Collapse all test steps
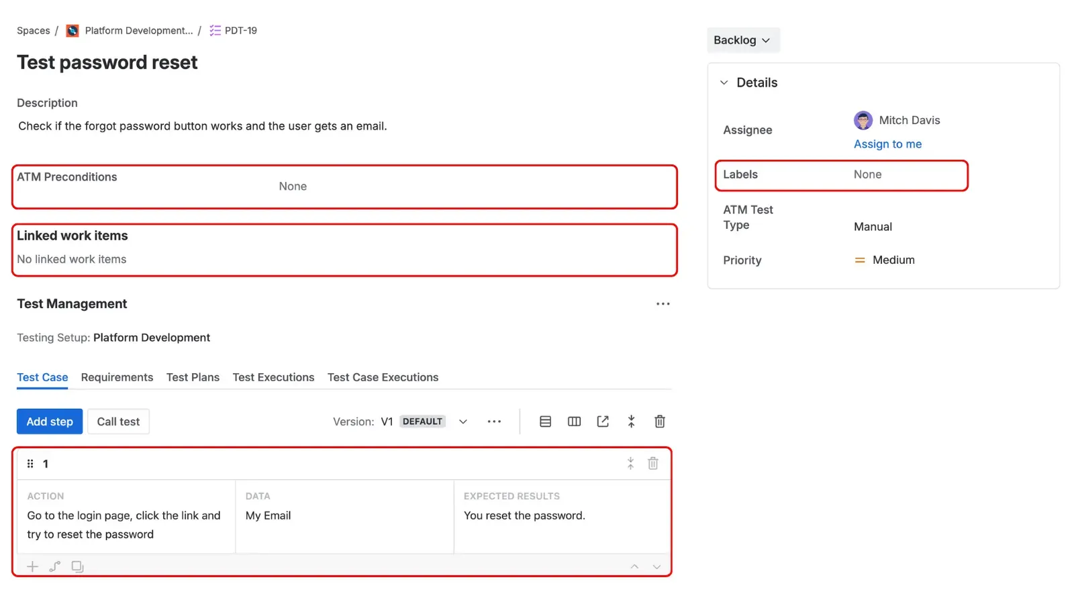Image resolution: width=1074 pixels, height=604 pixels. coord(631,421)
